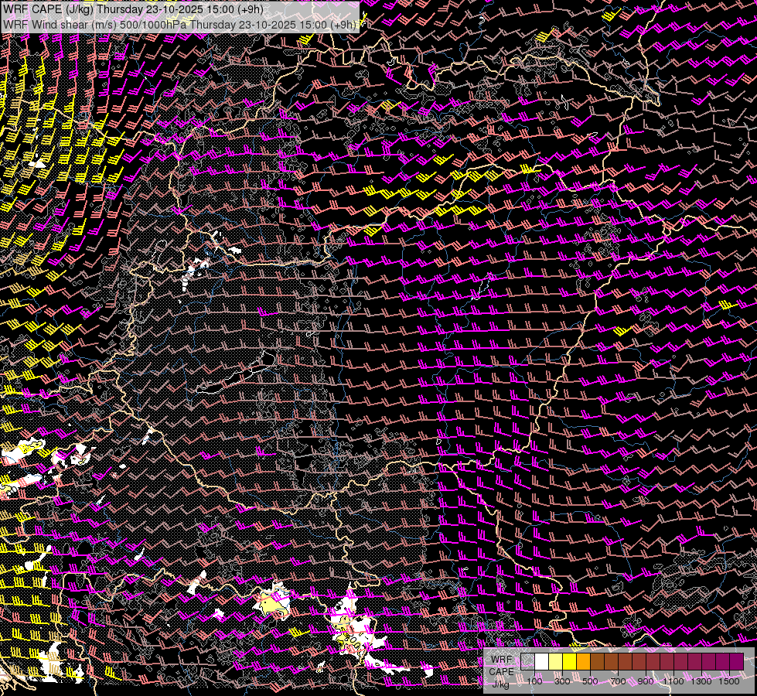Click the 500 legend tick label
757x696 pixels.
[x=590, y=681]
